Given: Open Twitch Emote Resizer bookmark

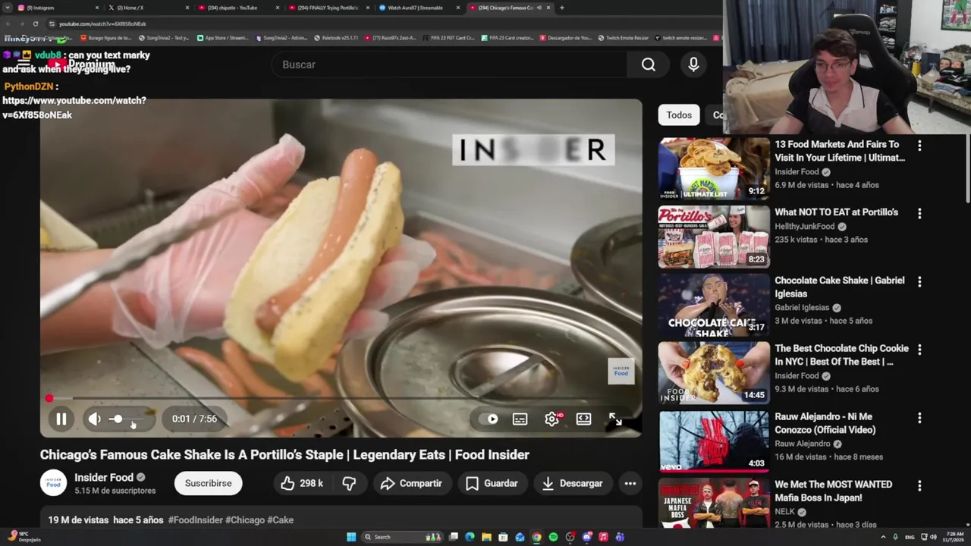Looking at the screenshot, I should pos(623,38).
